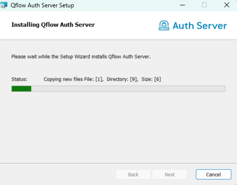Viewport: 237px width, 185px height.
Task: Click the installer icon in title bar
Action: 4,5
